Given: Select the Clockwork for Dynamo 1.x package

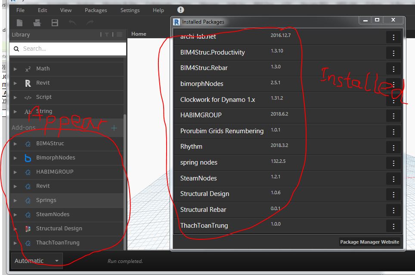Looking at the screenshot, I should [217, 100].
